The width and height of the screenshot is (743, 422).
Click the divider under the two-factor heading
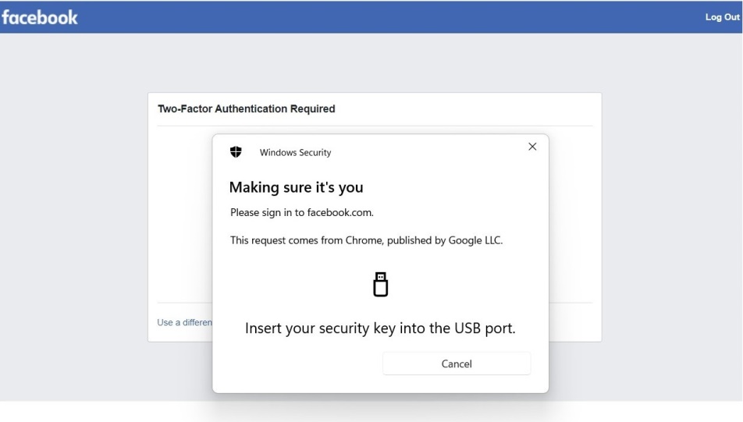375,126
